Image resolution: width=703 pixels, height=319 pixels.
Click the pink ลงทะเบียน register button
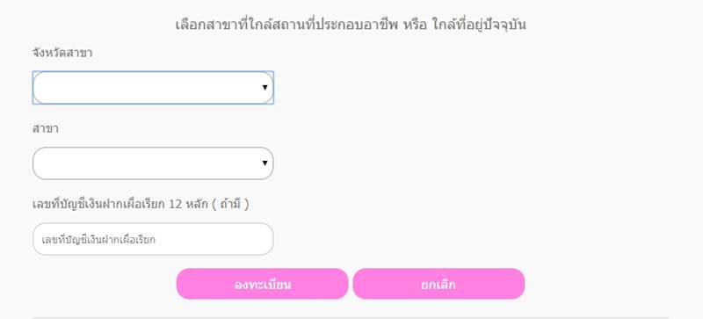click(x=262, y=284)
